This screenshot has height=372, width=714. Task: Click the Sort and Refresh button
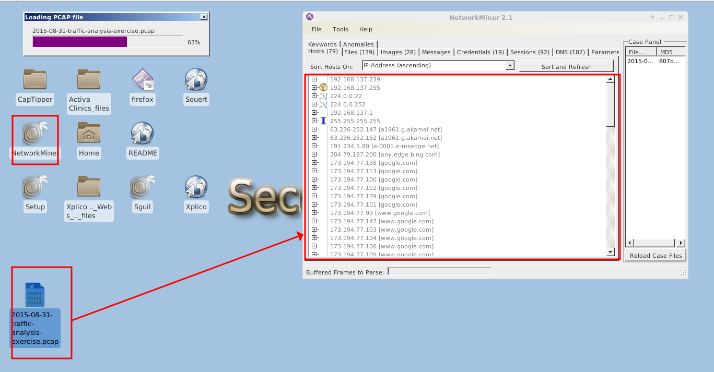coord(566,66)
